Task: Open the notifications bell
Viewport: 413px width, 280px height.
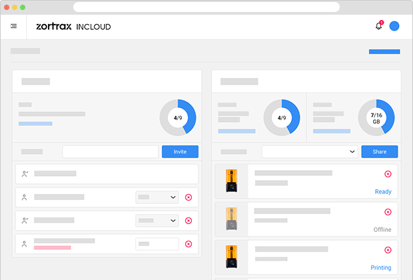Action: point(378,27)
